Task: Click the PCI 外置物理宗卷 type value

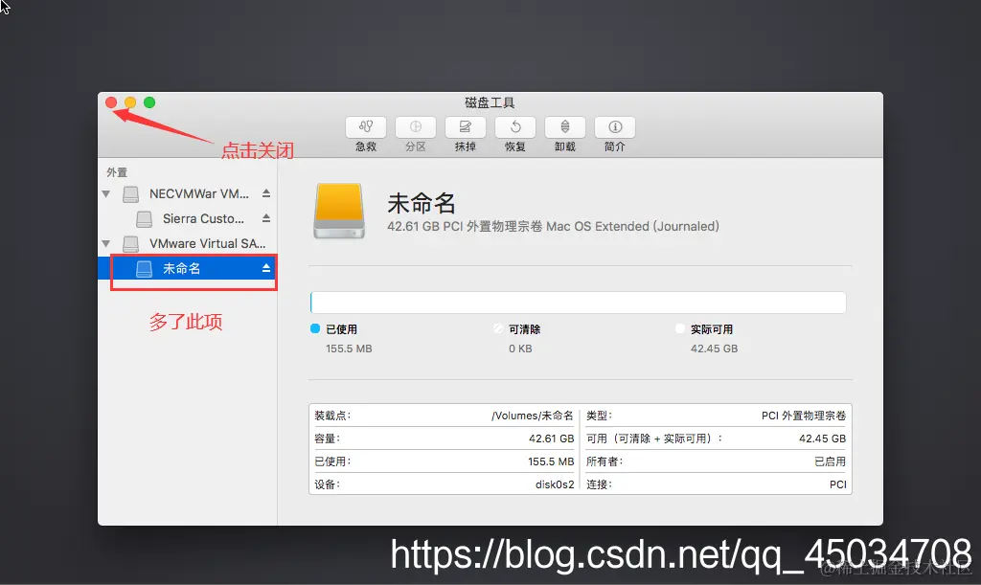Action: 804,416
